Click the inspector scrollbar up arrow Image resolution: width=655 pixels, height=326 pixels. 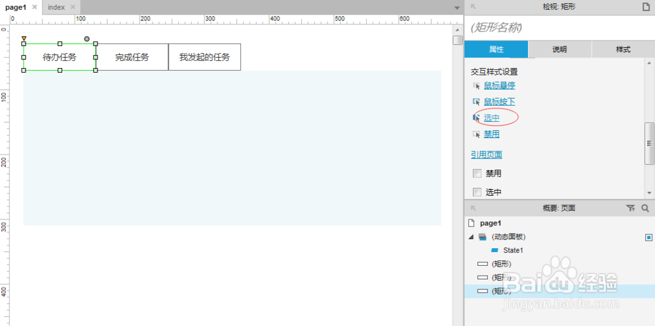click(x=649, y=63)
